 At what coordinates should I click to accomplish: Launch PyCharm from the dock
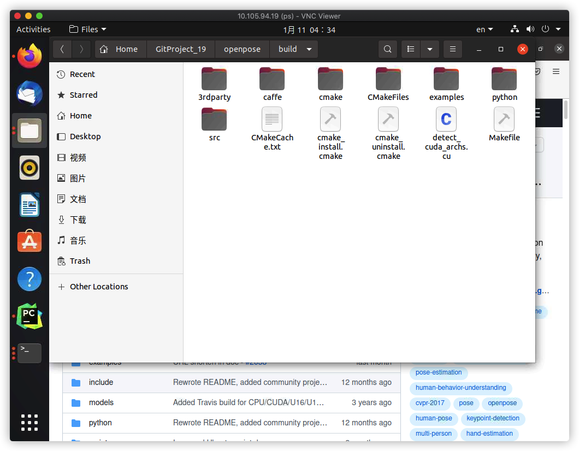[29, 316]
